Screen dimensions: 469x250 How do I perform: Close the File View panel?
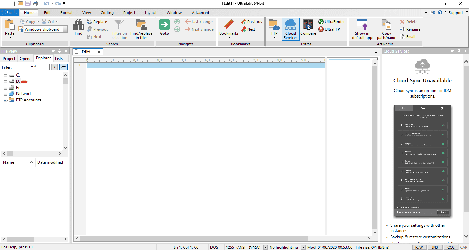(x=65, y=51)
